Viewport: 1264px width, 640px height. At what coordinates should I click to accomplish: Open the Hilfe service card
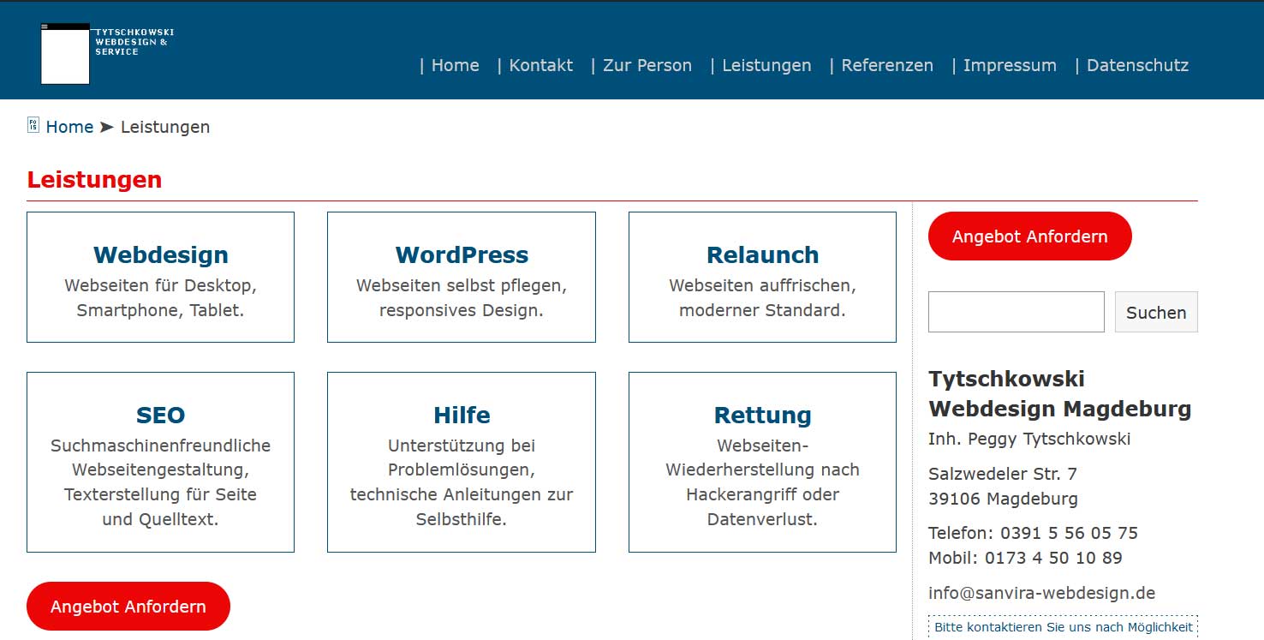pyautogui.click(x=462, y=462)
